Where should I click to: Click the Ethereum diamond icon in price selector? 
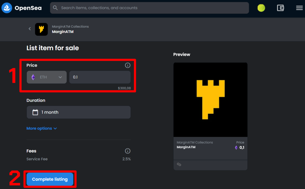point(33,77)
